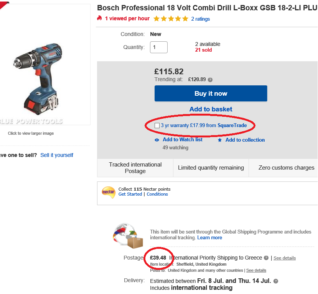Click the Add to basket link
The height and width of the screenshot is (294, 318).
[210, 109]
